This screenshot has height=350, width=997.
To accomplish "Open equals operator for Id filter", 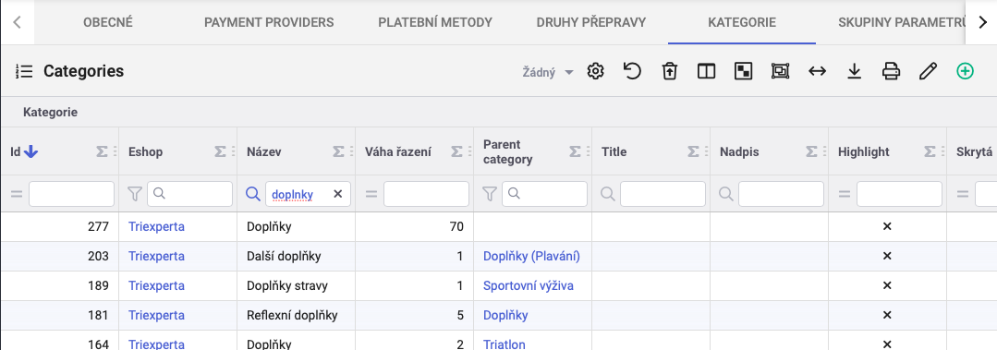I will [x=17, y=194].
